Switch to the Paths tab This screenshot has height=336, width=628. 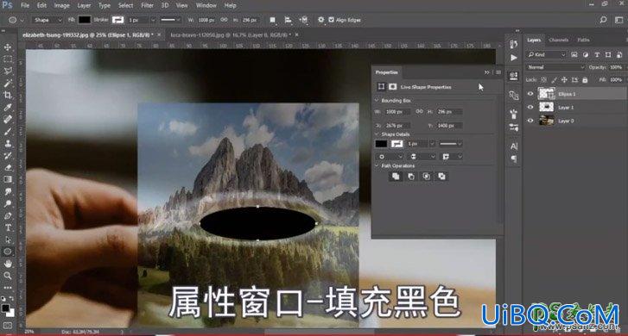pos(583,40)
